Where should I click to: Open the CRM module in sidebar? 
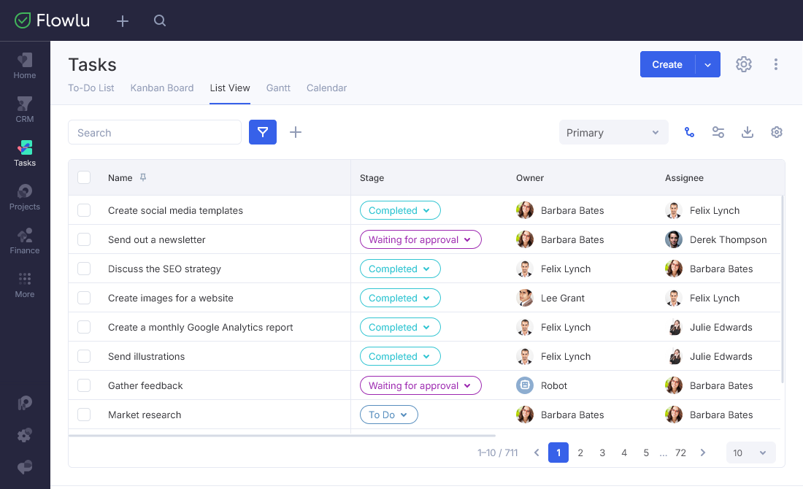click(25, 110)
